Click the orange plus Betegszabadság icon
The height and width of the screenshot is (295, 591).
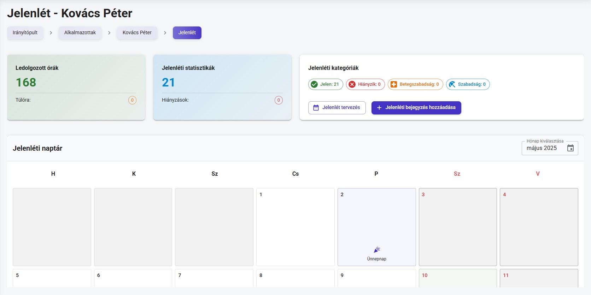coord(394,84)
